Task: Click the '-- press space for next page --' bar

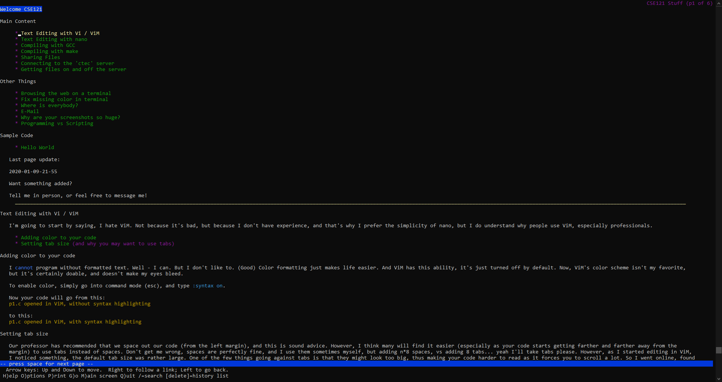Action: click(356, 364)
